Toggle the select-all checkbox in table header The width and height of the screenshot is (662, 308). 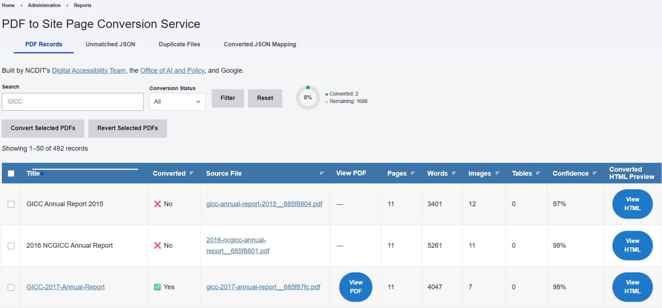coord(11,173)
